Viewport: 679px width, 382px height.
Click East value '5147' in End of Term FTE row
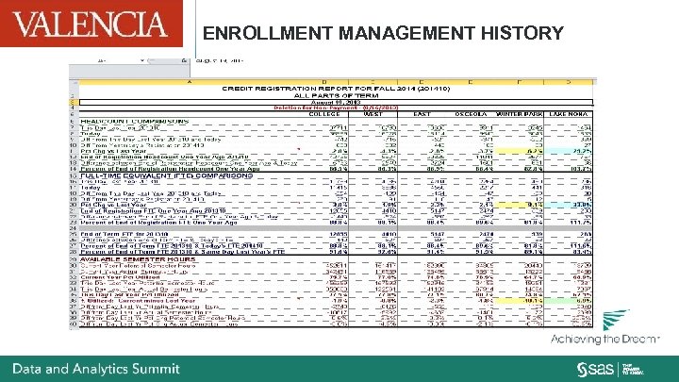pyautogui.click(x=436, y=234)
